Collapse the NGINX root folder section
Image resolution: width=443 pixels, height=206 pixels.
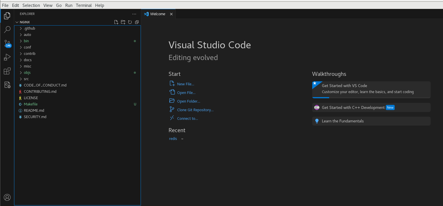[17, 22]
